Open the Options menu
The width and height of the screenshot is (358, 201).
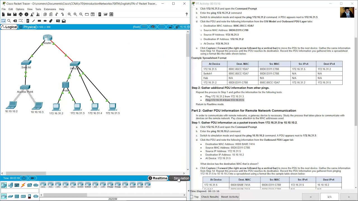click(20, 9)
